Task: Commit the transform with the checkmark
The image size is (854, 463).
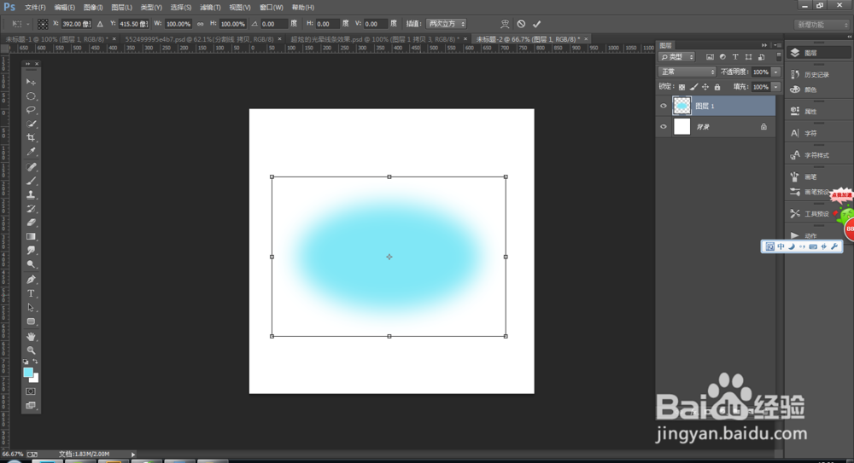Action: 536,24
